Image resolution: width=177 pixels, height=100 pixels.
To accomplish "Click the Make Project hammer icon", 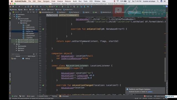I will [x=47, y=7].
